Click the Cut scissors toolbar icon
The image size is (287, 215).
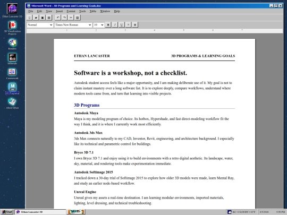pyautogui.click(x=71, y=18)
